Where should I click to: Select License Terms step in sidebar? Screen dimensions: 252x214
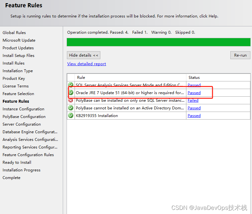pyautogui.click(x=16, y=86)
